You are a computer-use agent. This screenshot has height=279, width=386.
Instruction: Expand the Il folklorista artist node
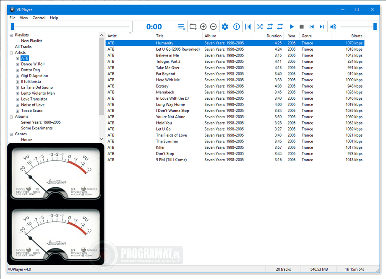[x=18, y=82]
